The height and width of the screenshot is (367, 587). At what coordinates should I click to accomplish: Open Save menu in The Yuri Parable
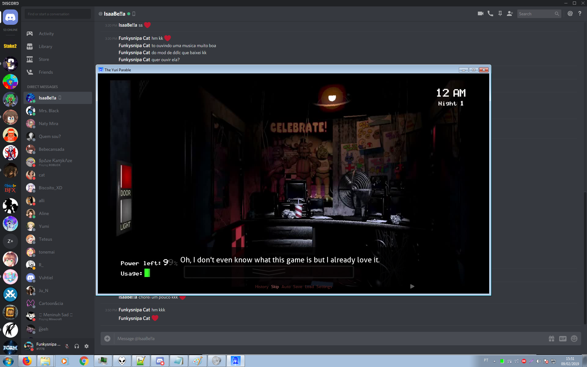(297, 287)
